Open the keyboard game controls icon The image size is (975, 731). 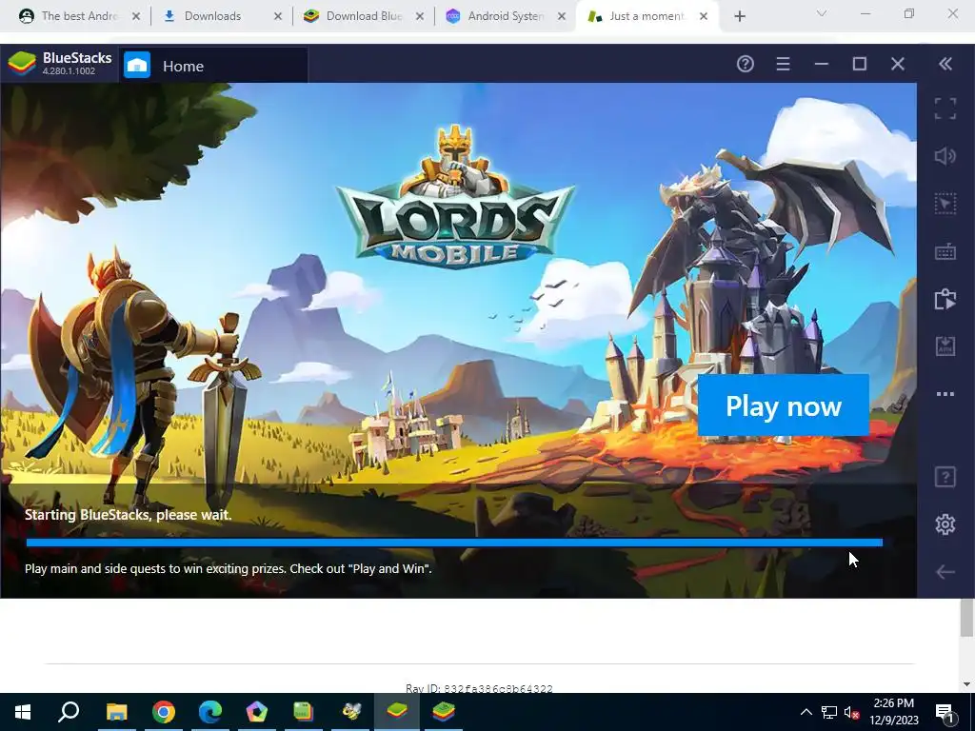(x=945, y=251)
